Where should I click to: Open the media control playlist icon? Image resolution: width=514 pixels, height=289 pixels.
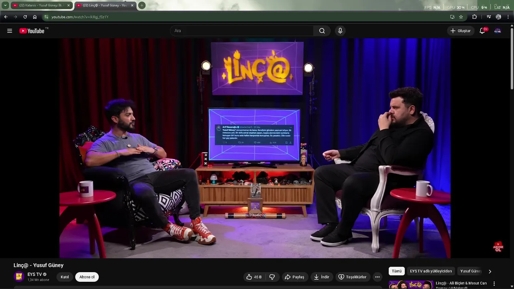pos(489,17)
